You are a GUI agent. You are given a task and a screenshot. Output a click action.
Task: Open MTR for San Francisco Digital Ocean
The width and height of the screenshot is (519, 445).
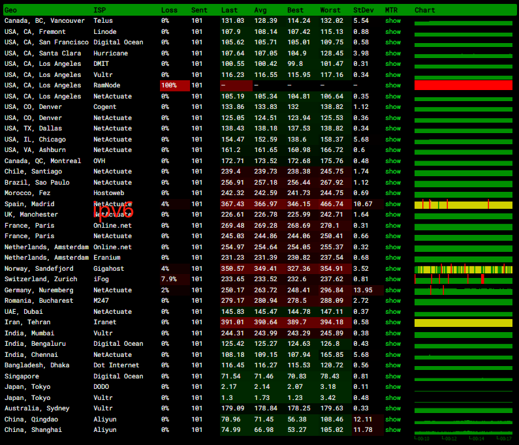tap(393, 42)
